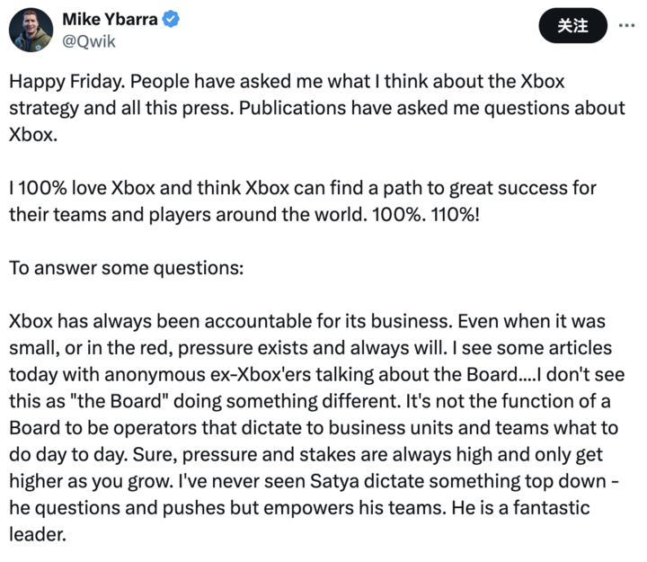Screen dimensions: 647x562
Task: Click the "Happy Friday" opening words
Action: point(66,82)
